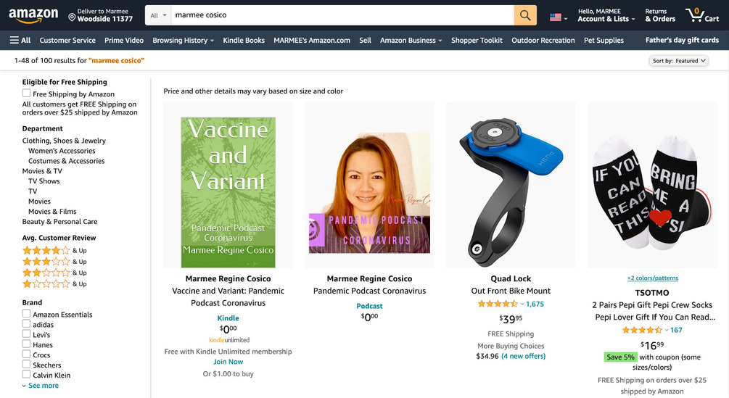Viewport: 729px width, 398px height.
Task: Open the Sort by Featured dropdown
Action: 678,61
